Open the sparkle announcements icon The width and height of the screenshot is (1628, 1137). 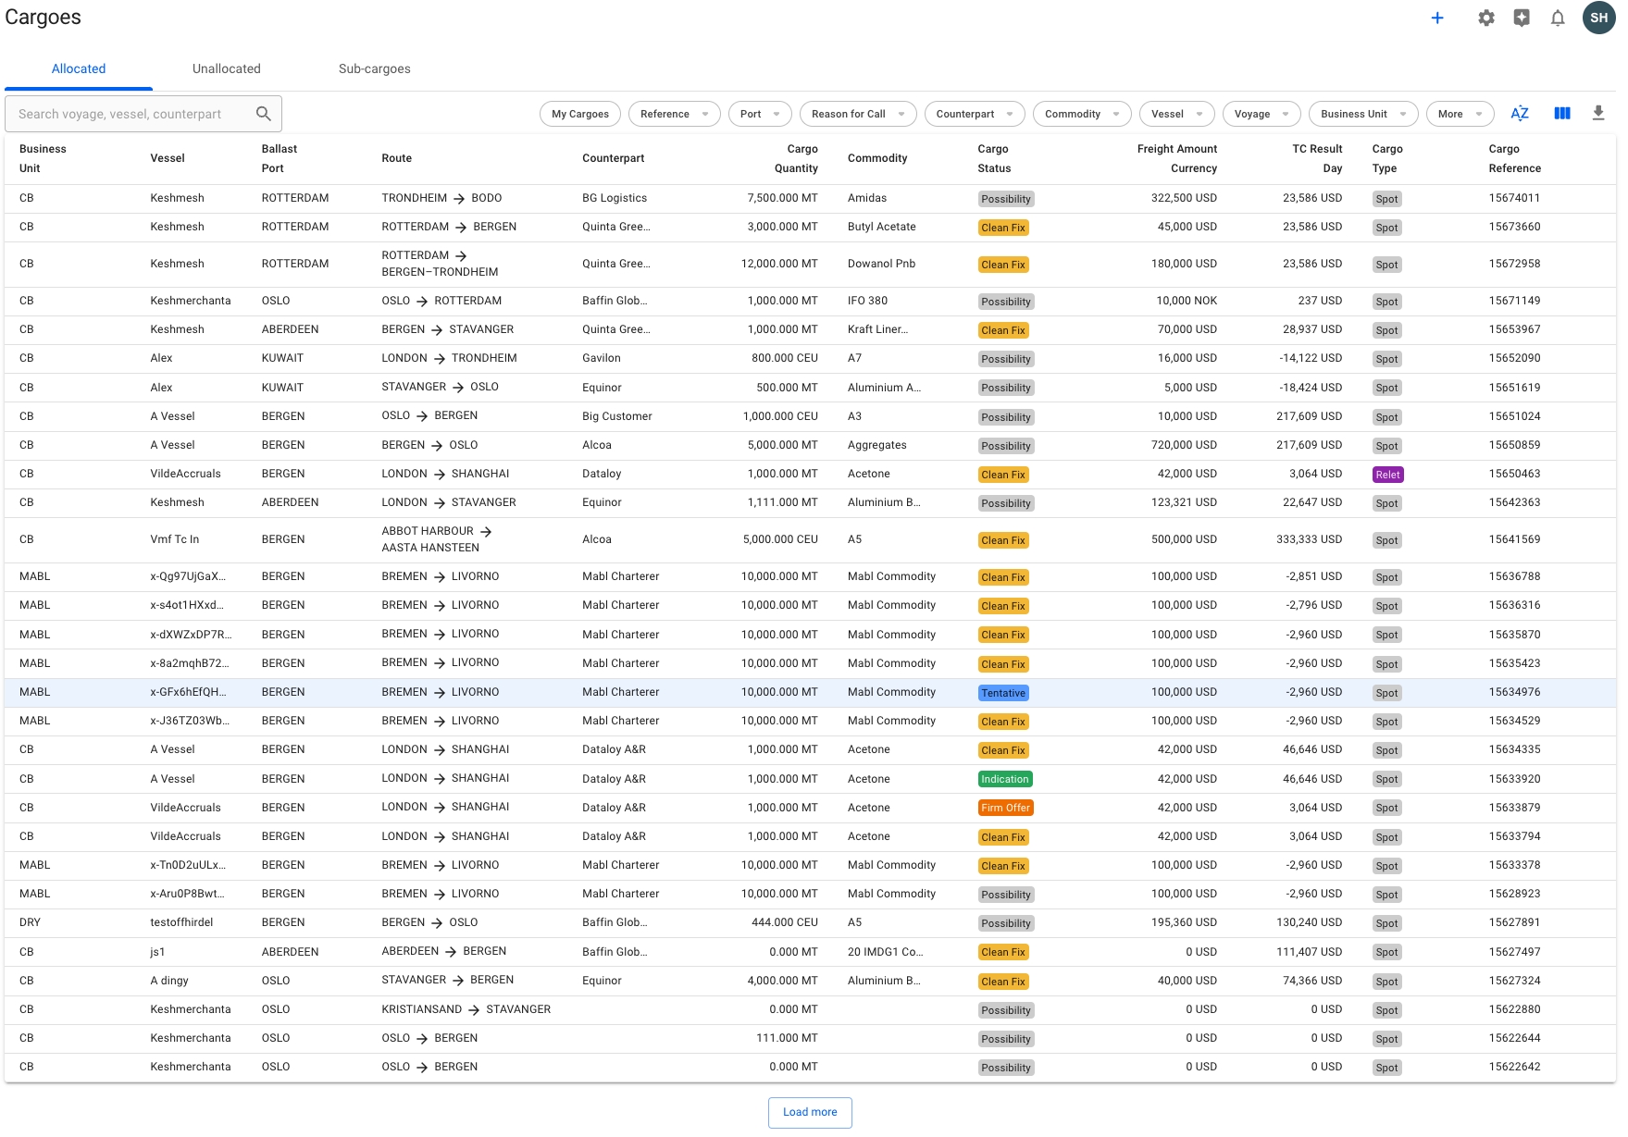tap(1522, 18)
